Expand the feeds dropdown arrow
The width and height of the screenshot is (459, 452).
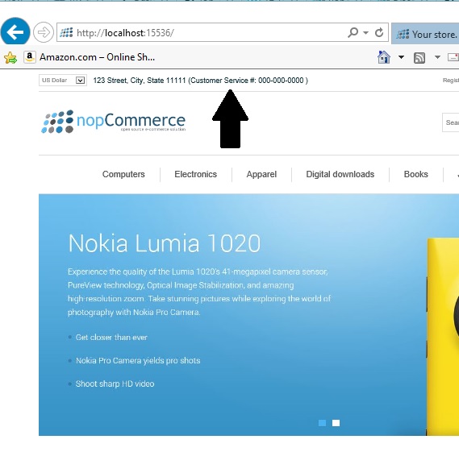(437, 57)
